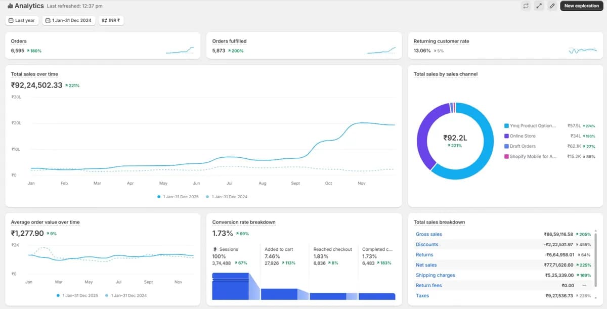607x309 pixels.
Task: Click the ₹92.2L donut chart center
Action: 455,138
